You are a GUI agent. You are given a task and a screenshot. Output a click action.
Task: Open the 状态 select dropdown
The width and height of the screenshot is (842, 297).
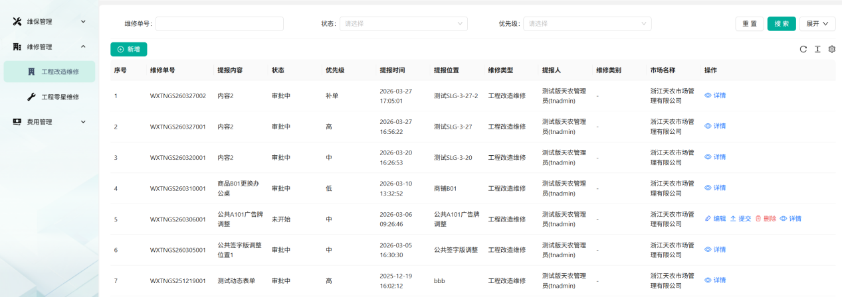pos(403,24)
